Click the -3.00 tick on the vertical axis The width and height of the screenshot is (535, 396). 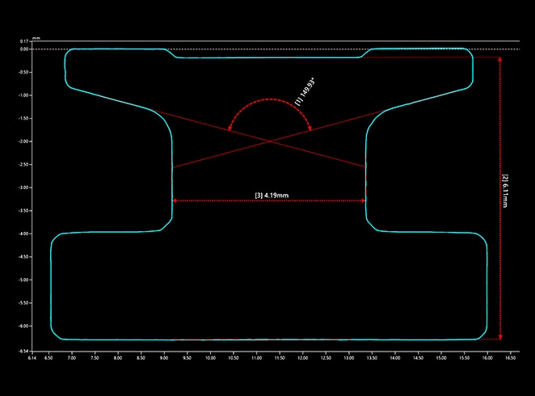tap(24, 187)
